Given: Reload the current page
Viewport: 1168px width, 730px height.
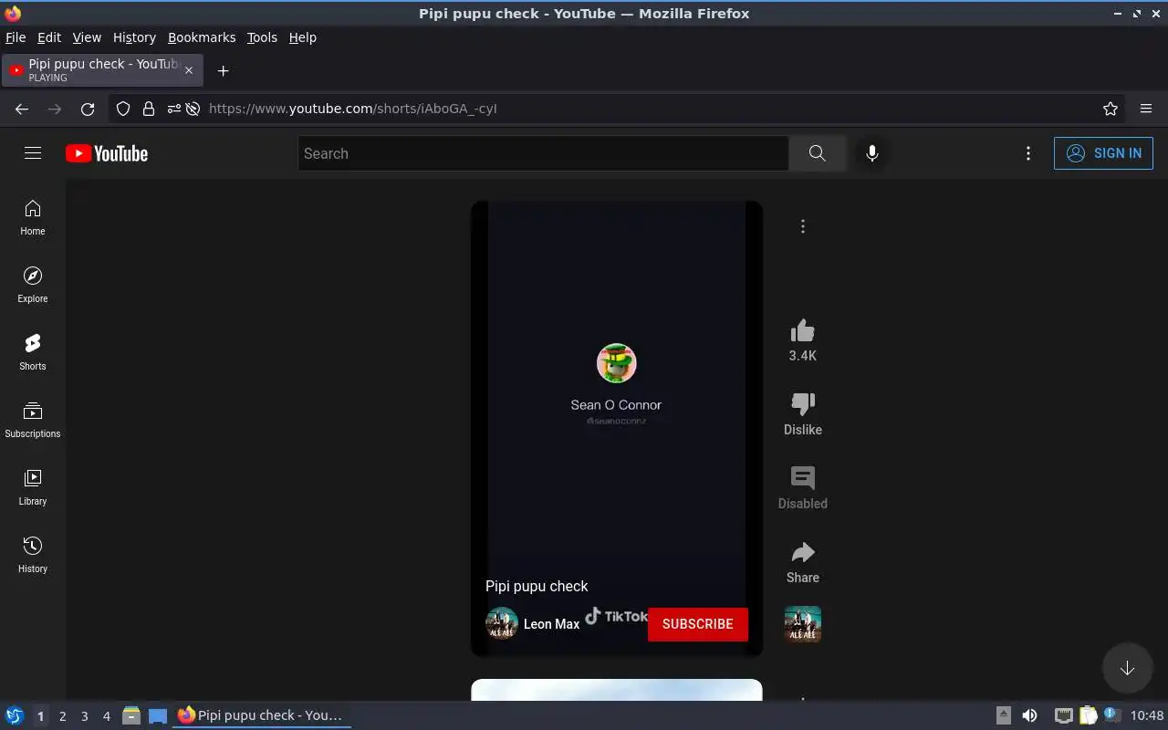Looking at the screenshot, I should (88, 109).
